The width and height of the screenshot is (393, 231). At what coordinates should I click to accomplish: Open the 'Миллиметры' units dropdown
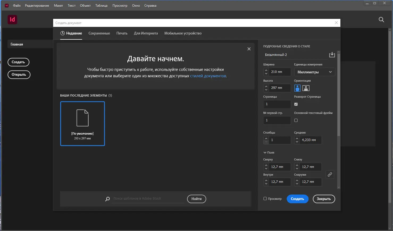point(315,72)
